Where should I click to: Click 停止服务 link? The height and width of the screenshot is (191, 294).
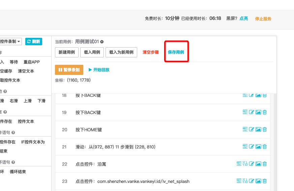pos(263,19)
